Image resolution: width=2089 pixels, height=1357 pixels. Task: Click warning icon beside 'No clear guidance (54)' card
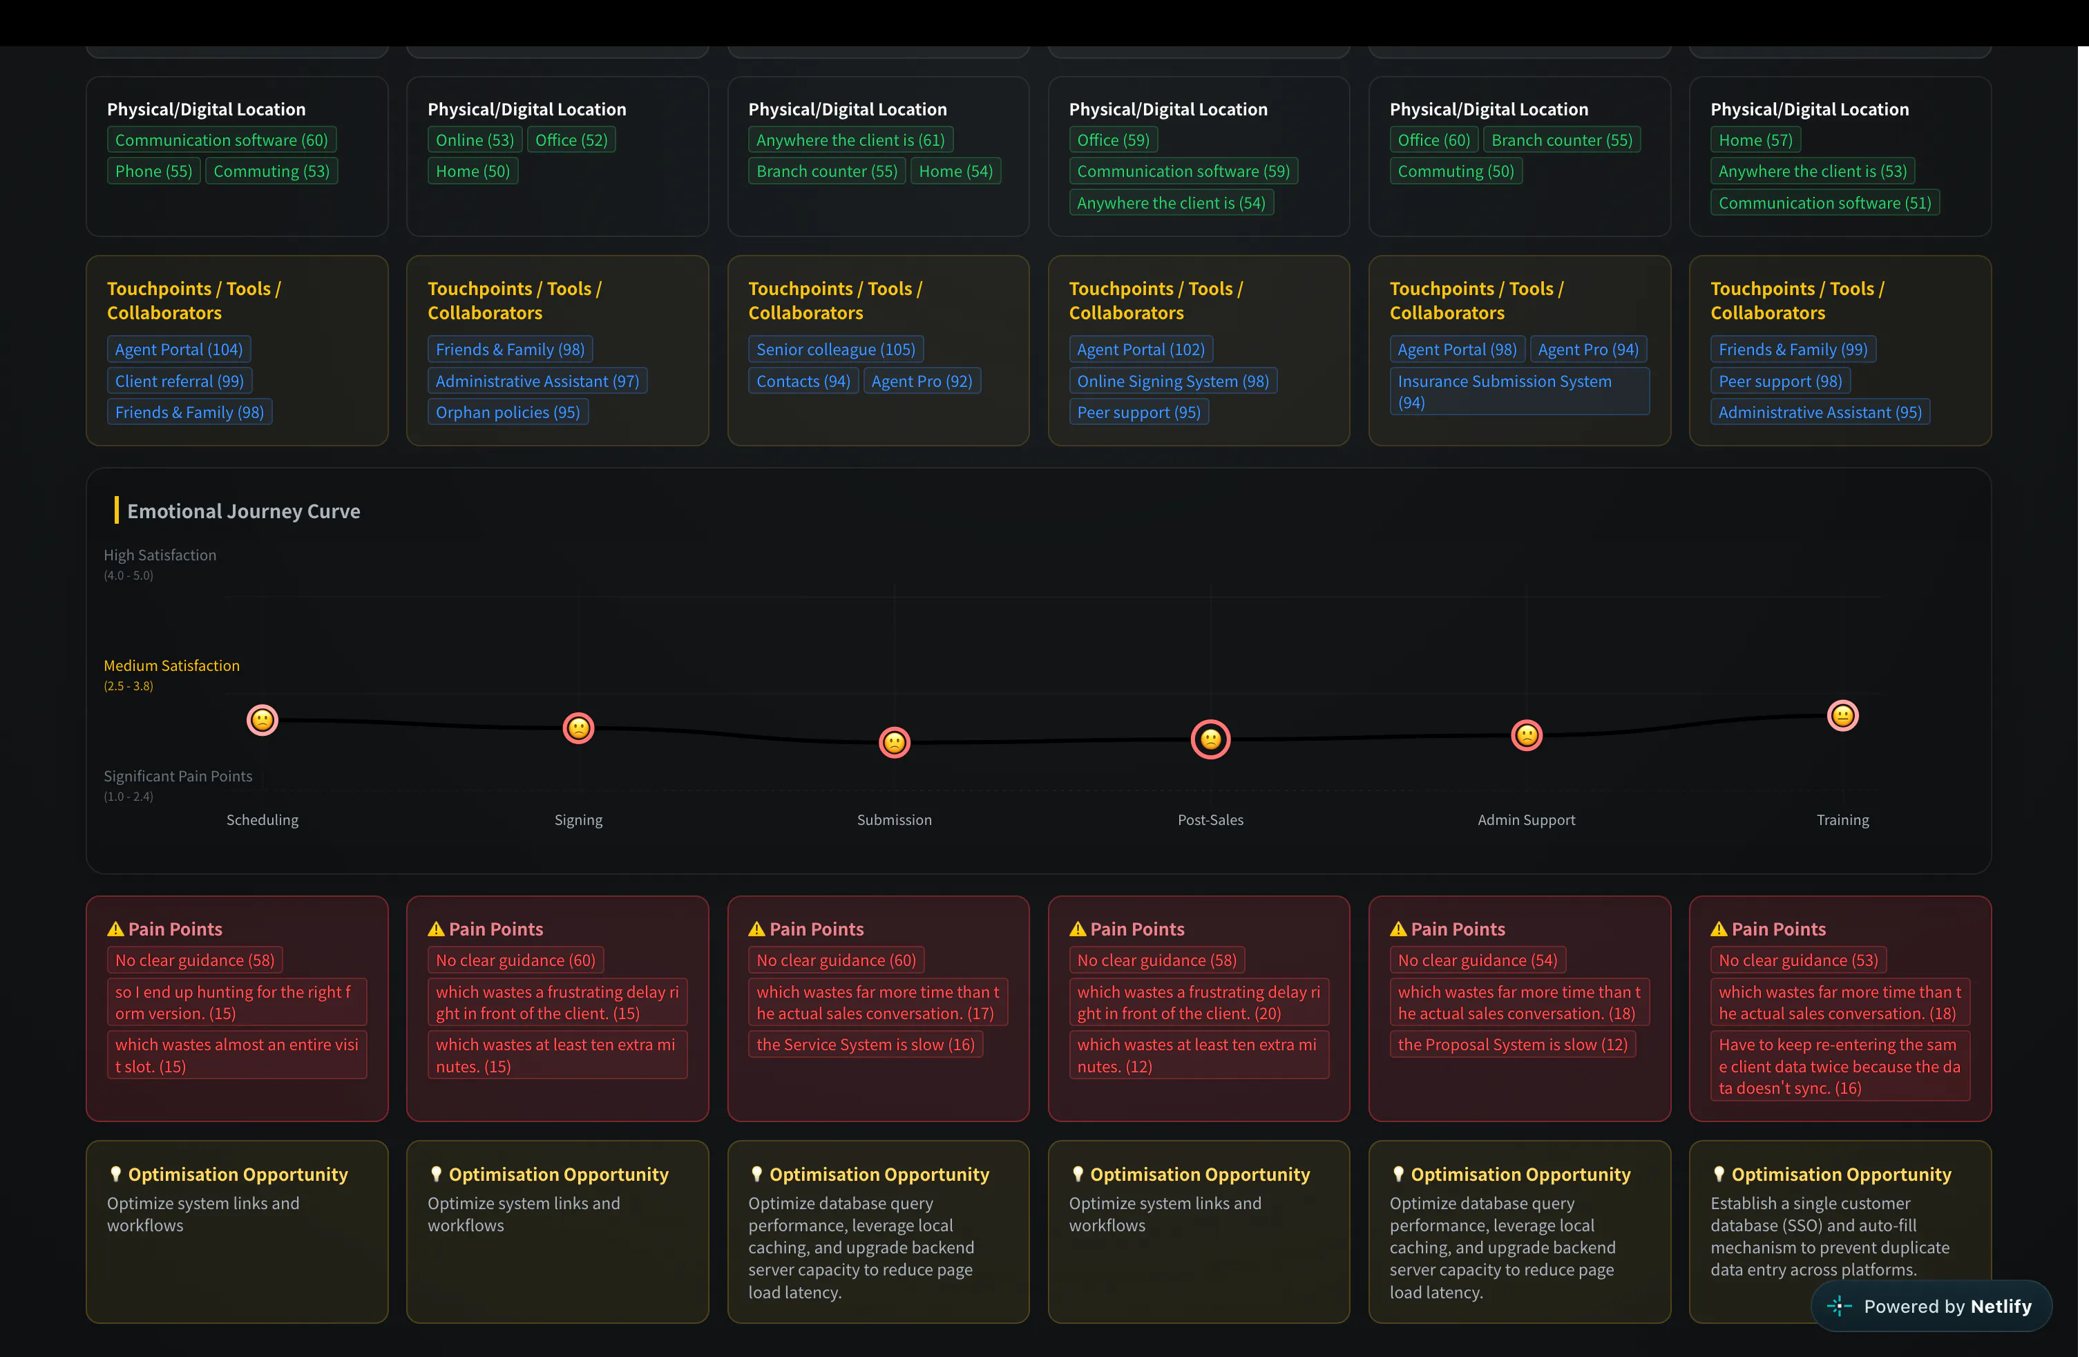[x=1398, y=929]
